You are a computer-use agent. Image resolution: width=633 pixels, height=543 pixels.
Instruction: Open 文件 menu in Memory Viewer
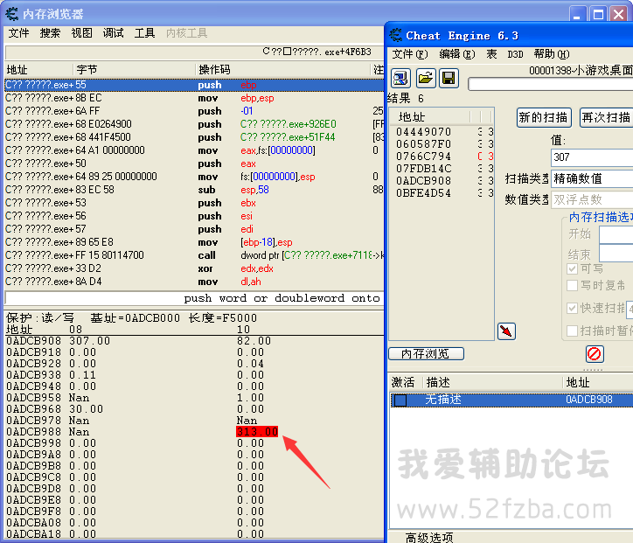pyautogui.click(x=18, y=33)
